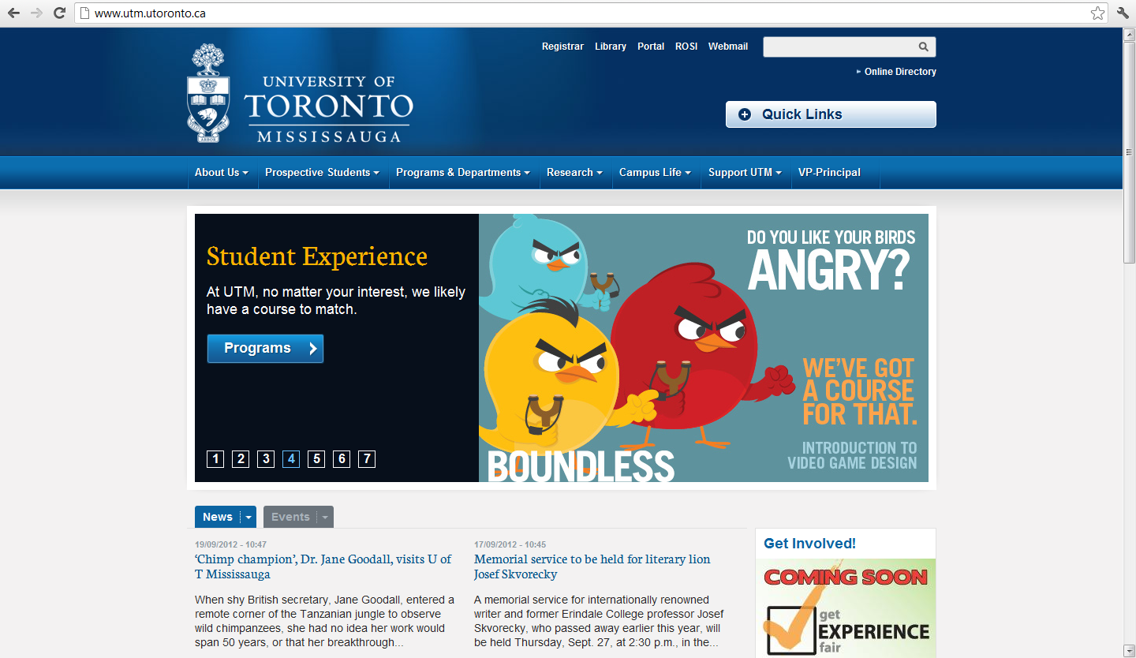Go to slide 5 in the banner
The width and height of the screenshot is (1136, 658).
click(x=316, y=458)
